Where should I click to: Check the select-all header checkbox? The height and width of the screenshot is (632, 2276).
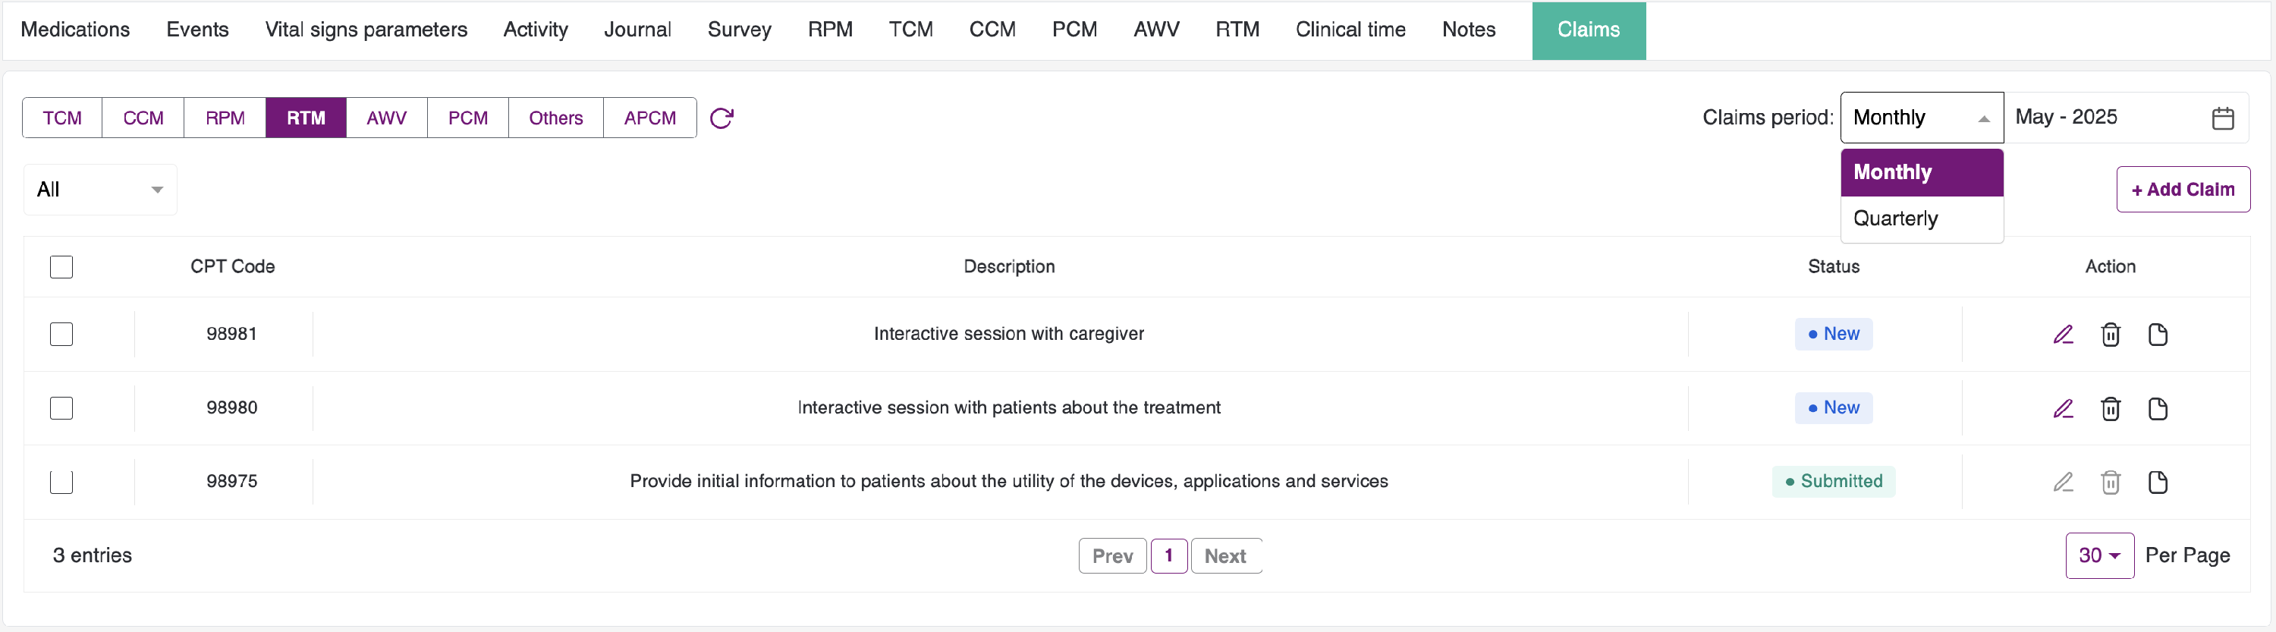tap(62, 267)
